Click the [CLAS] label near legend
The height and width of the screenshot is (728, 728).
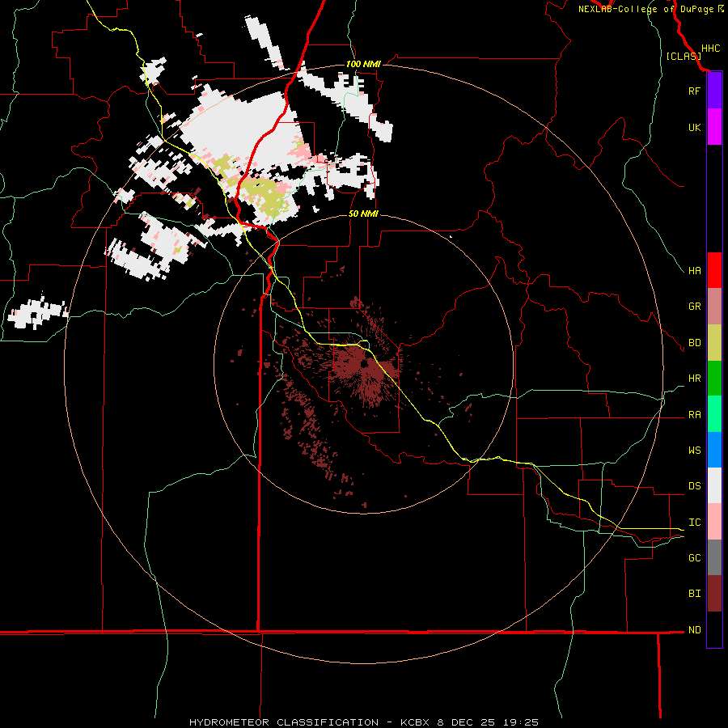click(x=684, y=57)
